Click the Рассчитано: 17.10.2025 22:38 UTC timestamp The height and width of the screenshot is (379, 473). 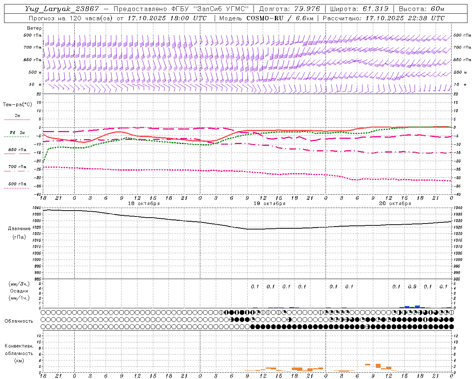384,18
